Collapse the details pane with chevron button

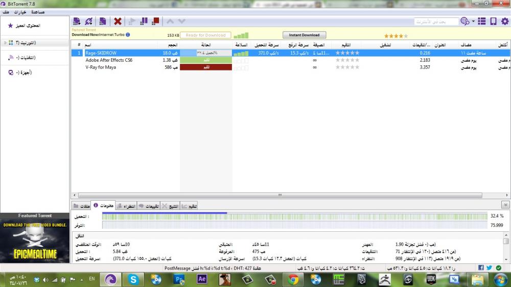(505, 205)
